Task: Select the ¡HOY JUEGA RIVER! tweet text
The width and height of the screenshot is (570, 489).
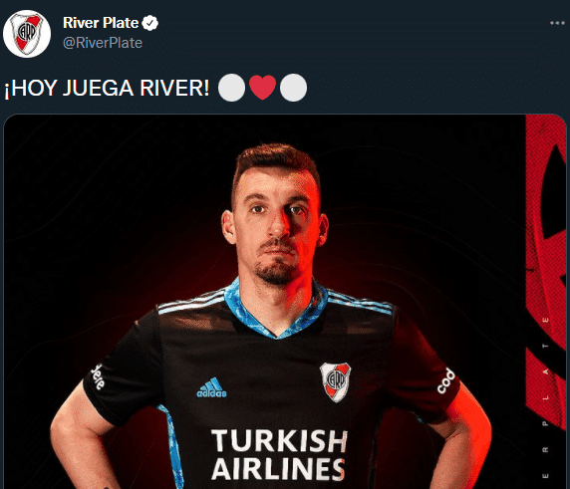Action: click(x=107, y=89)
